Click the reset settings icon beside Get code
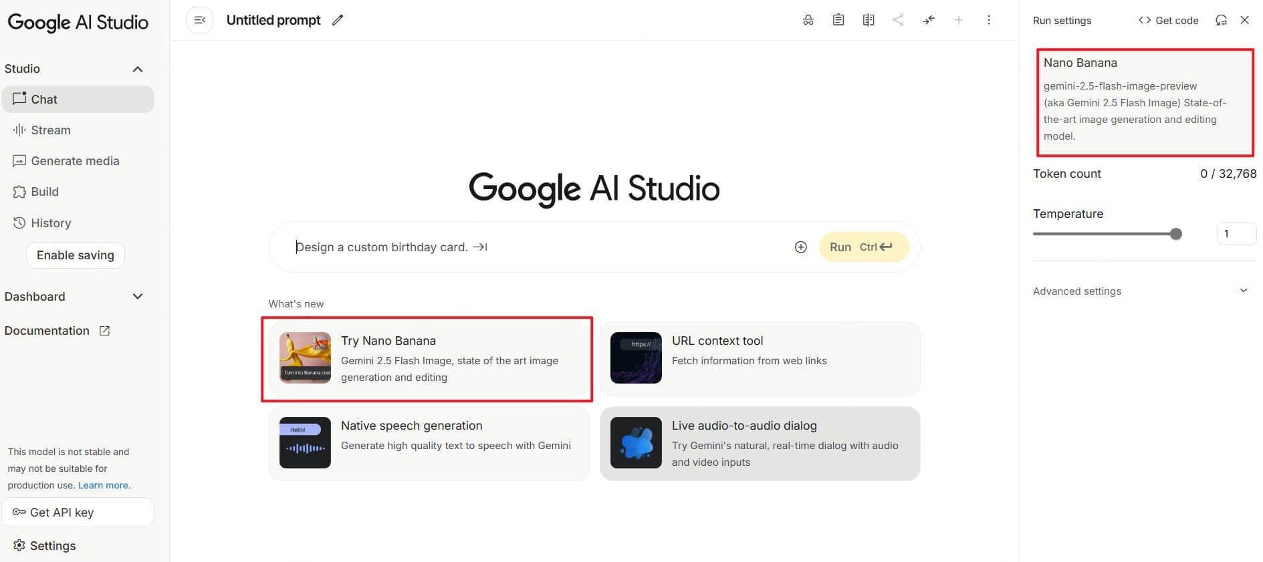Image resolution: width=1263 pixels, height=562 pixels. point(1221,20)
